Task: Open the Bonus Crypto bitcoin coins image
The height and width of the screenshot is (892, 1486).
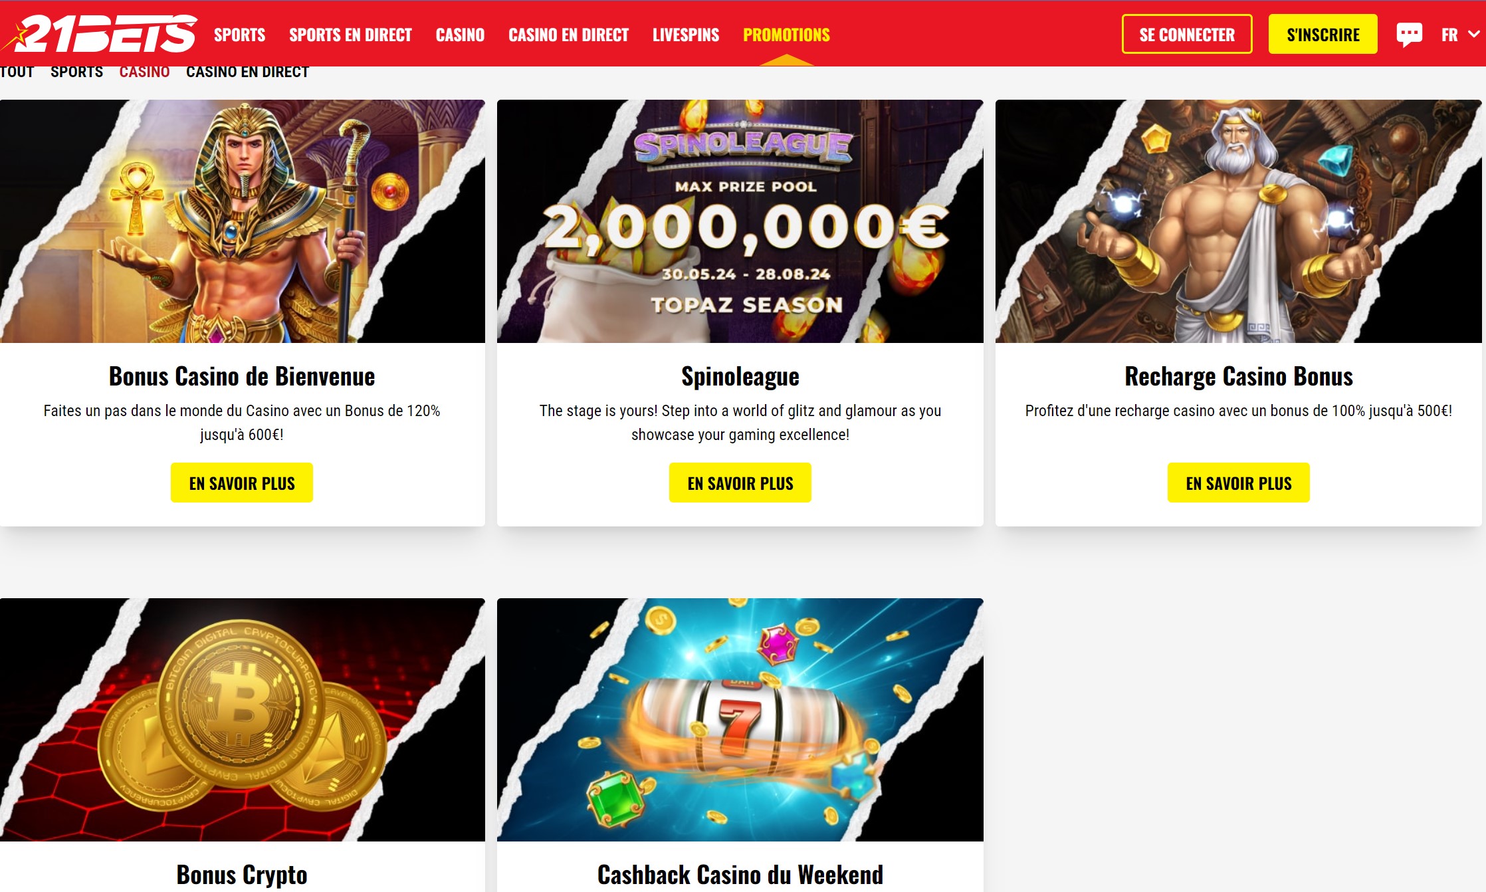Action: 242,720
